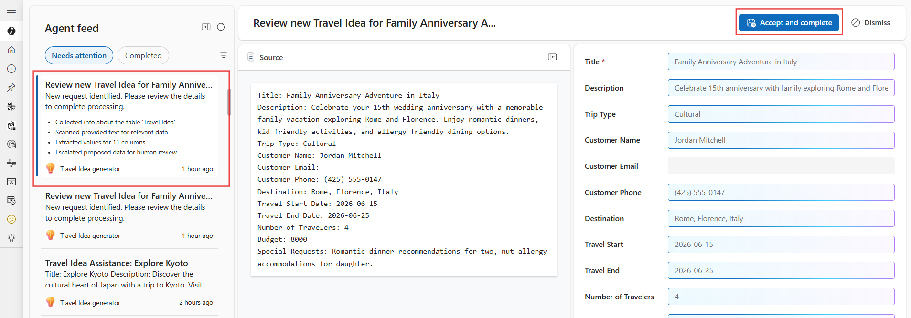Click the Travel Start date field
This screenshot has width=911, height=318.
click(781, 245)
